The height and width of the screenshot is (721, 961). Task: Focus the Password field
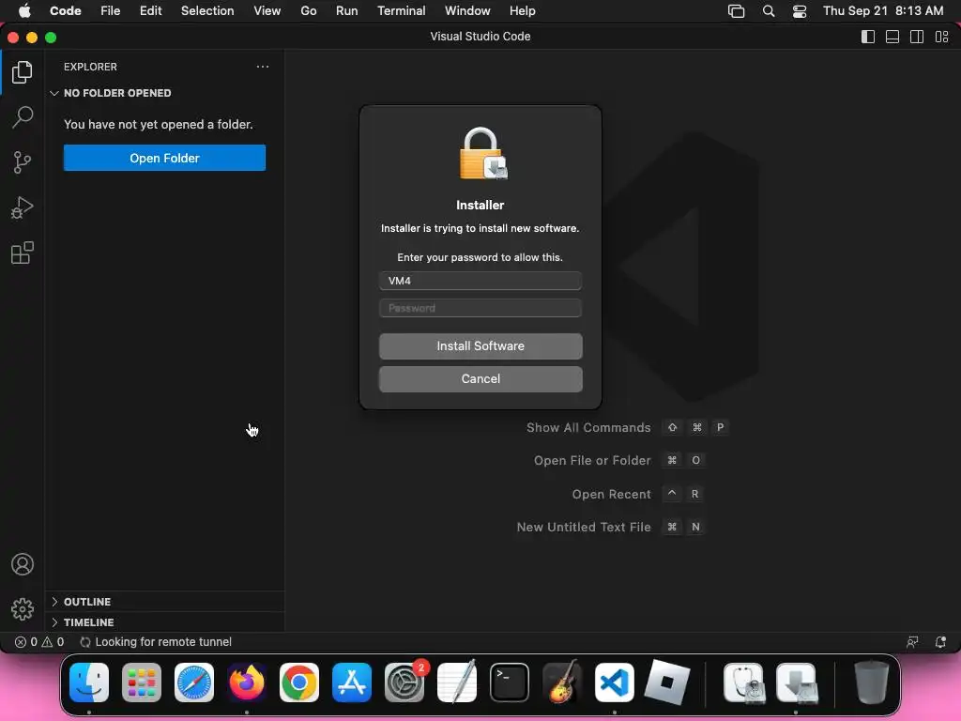point(480,308)
